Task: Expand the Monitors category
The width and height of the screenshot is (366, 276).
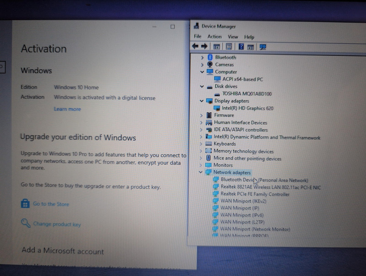Action: [201, 165]
